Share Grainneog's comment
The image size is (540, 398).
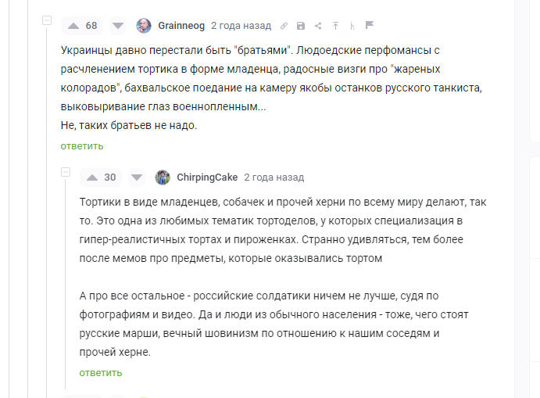point(318,26)
